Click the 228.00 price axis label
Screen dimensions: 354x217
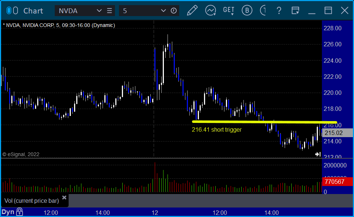(x=332, y=28)
